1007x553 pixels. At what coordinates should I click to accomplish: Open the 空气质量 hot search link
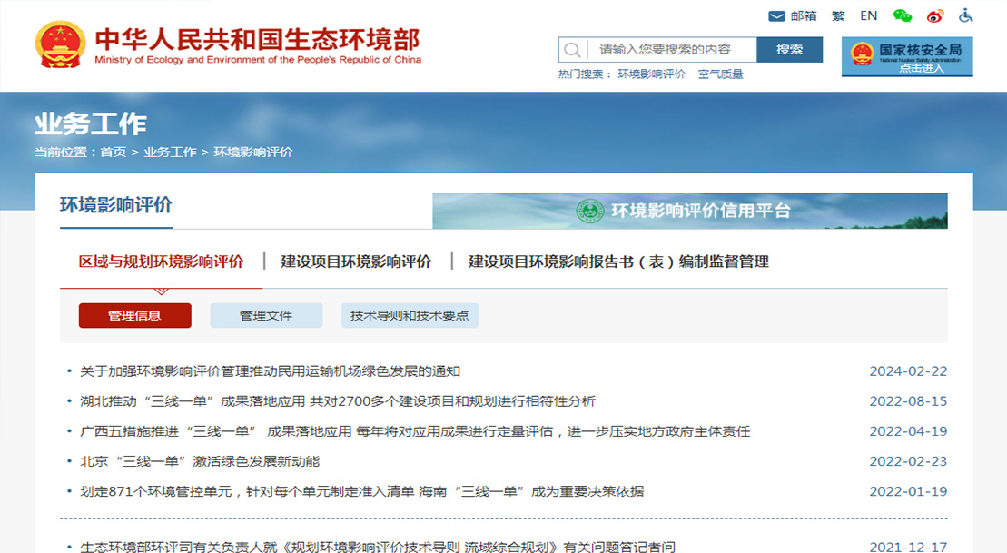718,74
